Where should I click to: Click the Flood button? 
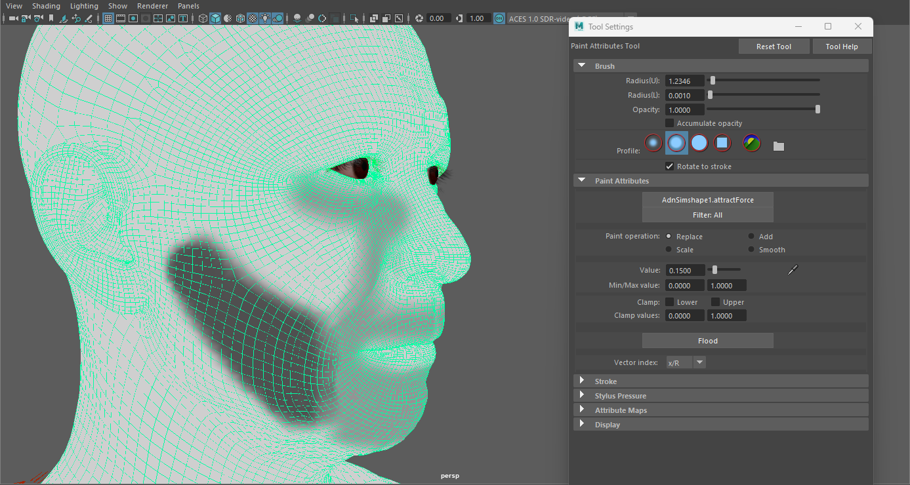pyautogui.click(x=707, y=341)
